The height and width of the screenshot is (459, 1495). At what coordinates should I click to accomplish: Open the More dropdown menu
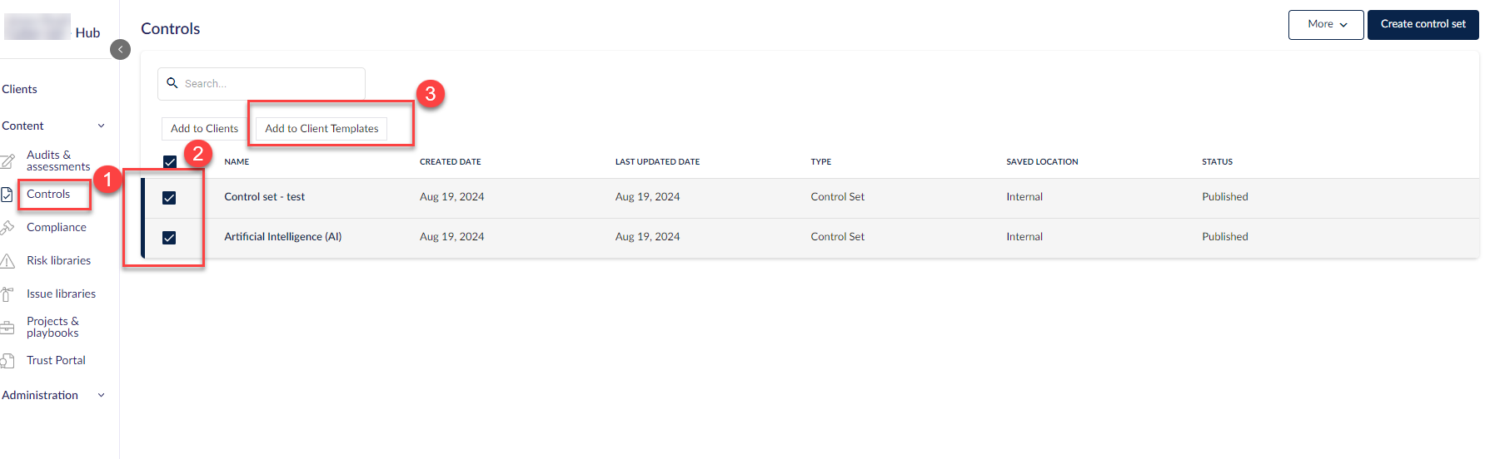[x=1326, y=25]
